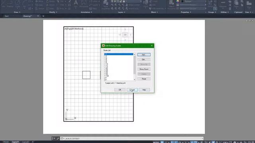Screen dimensions: 255x143
Task: Select the 1:10 scale in the list
Action: pyautogui.click(x=119, y=64)
